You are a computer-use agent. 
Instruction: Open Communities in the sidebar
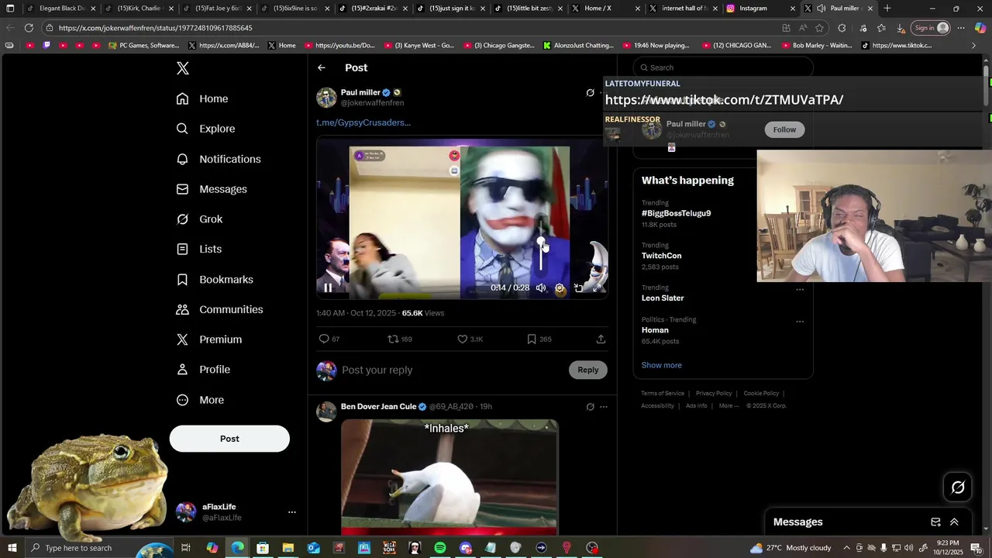(x=219, y=309)
